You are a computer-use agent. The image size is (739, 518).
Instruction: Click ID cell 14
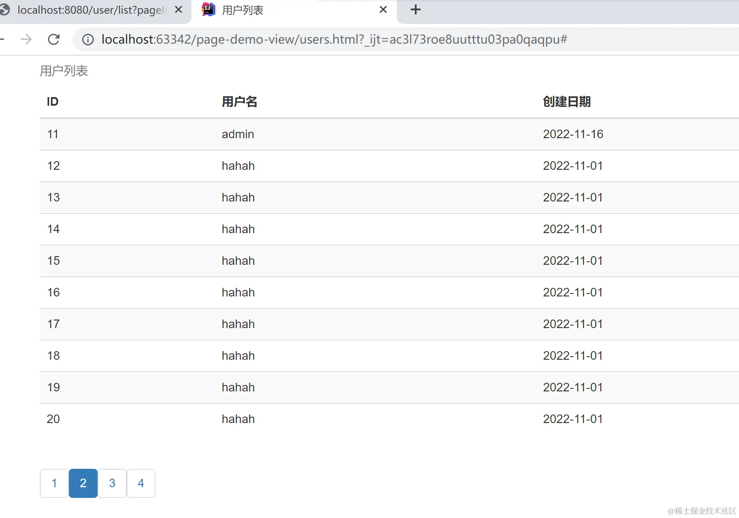coord(54,229)
